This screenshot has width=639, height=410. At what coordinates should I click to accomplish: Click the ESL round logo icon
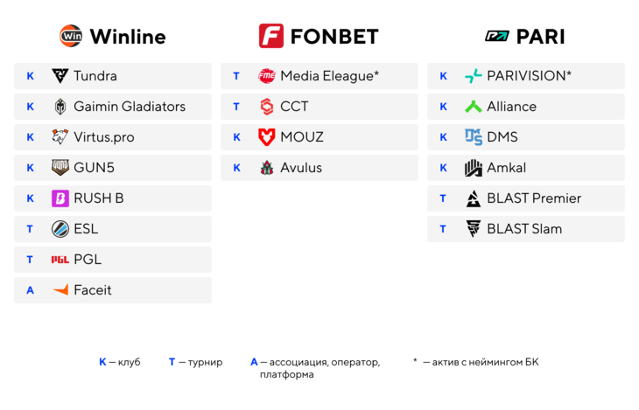(60, 229)
